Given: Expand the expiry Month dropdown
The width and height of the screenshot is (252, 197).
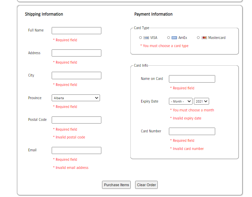Looking at the screenshot, I should pos(181,101).
